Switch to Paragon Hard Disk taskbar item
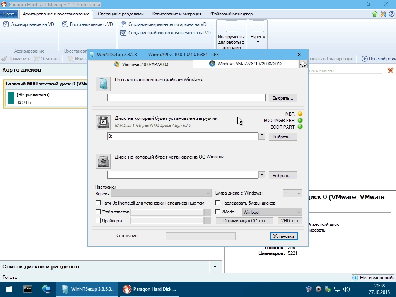 149,289
